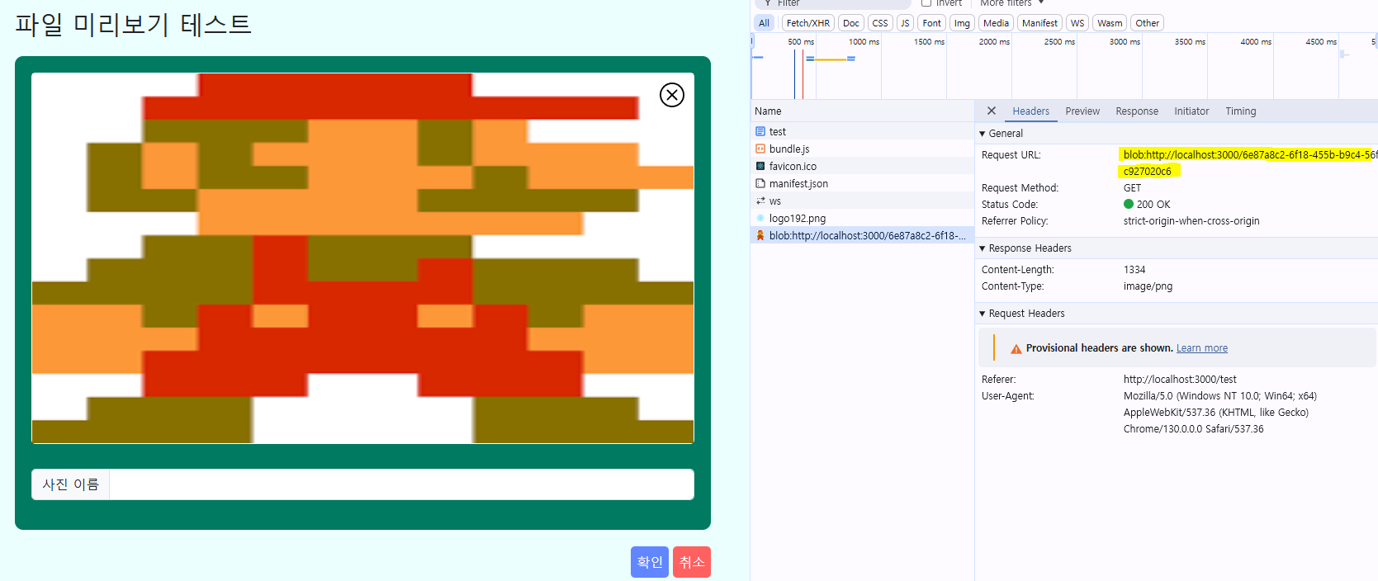Click the highlighted Request URL value
Image resolution: width=1378 pixels, height=581 pixels.
[x=1248, y=163]
